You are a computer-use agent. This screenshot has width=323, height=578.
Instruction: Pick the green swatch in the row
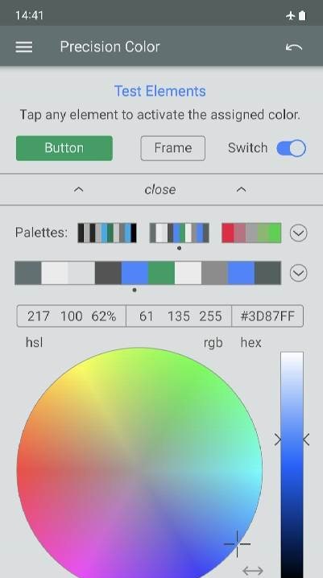(161, 273)
